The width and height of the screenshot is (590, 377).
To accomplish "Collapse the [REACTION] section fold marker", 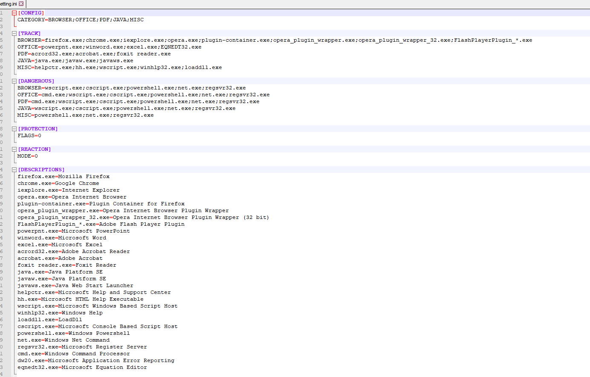I will [x=14, y=149].
